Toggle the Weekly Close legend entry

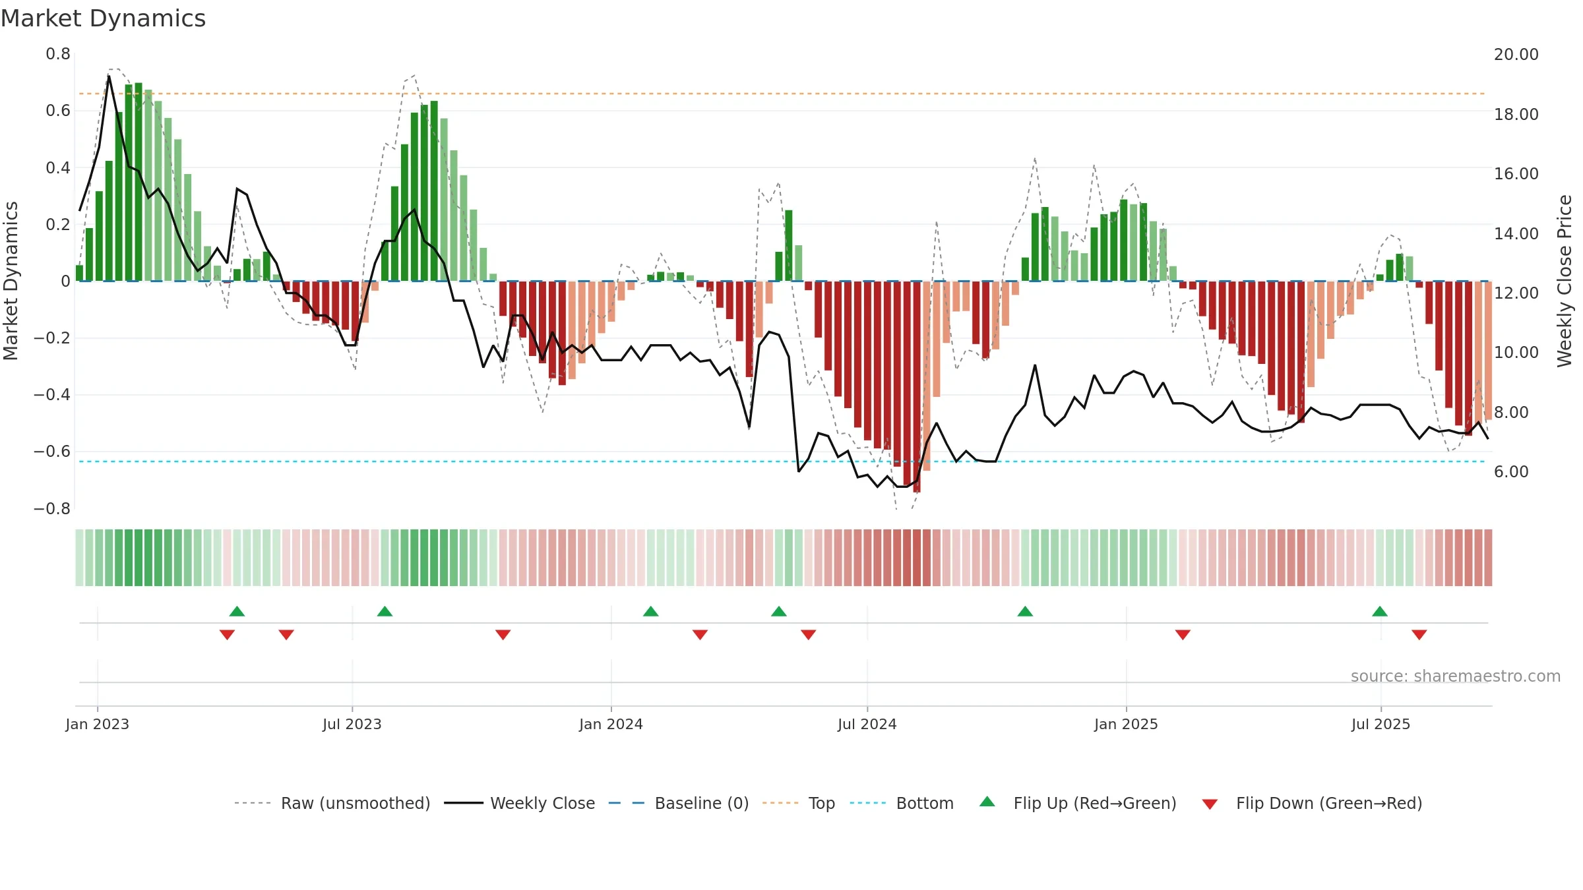click(x=520, y=803)
